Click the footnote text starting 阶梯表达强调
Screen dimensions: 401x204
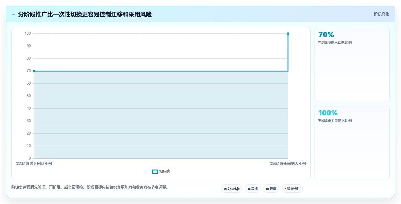click(90, 187)
